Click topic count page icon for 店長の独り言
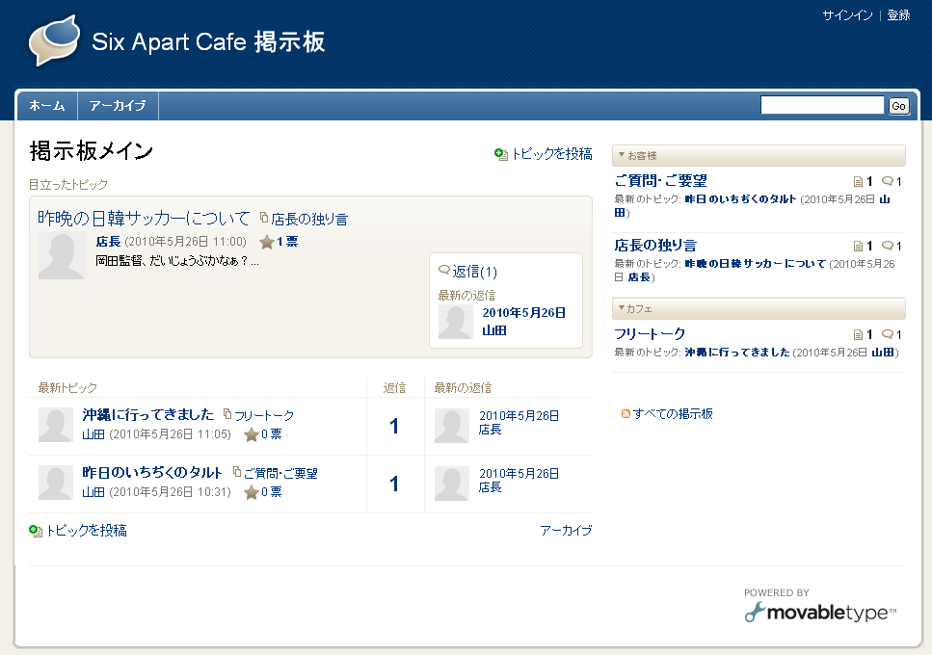 point(858,246)
